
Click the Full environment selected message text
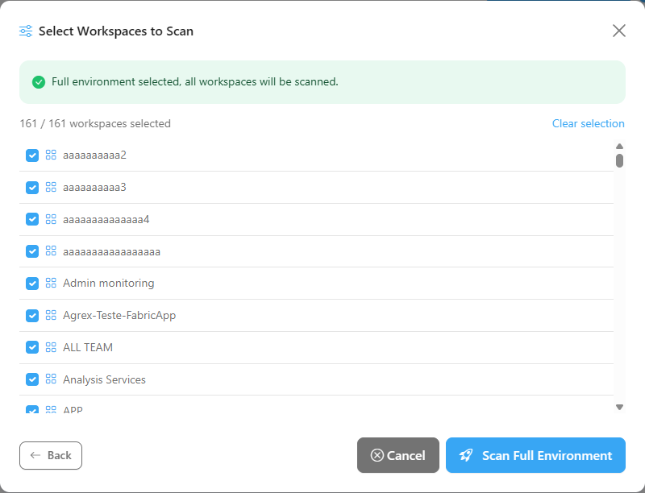(194, 81)
